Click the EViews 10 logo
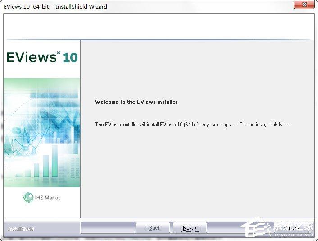Viewport: 318px width, 241px height. [x=42, y=57]
